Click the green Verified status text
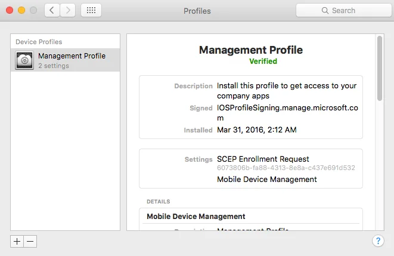 point(263,61)
